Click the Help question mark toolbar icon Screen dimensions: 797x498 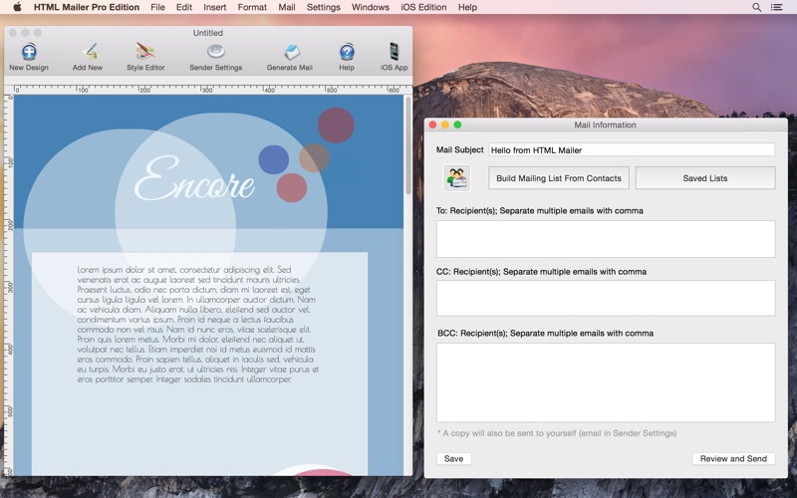coord(347,52)
